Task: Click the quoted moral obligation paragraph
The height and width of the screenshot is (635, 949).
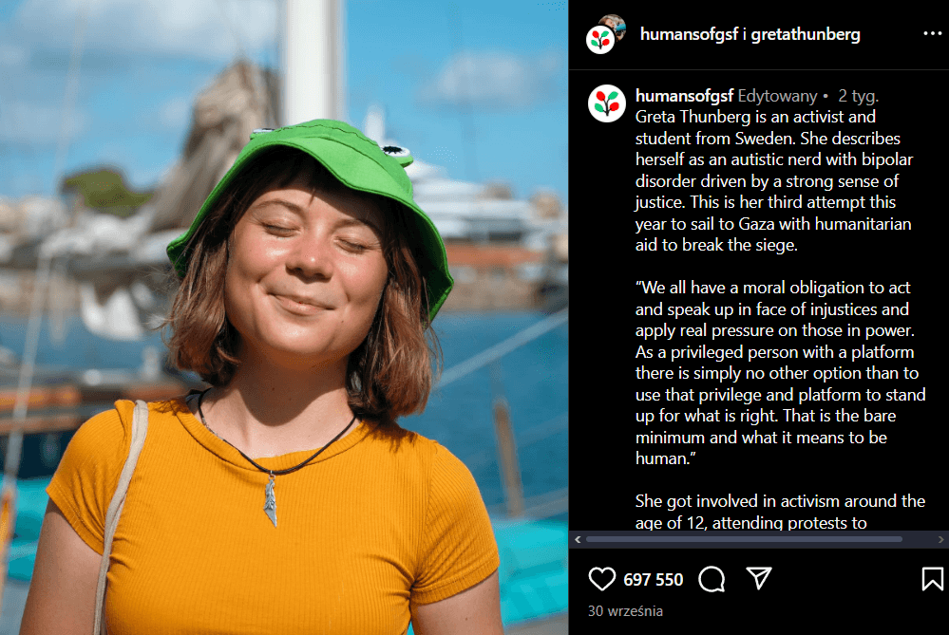Action: pyautogui.click(x=780, y=372)
